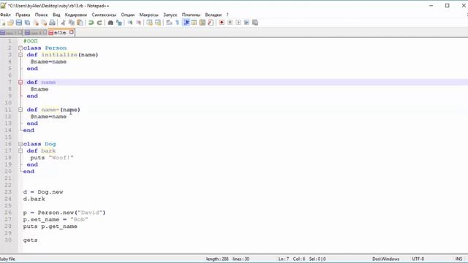The width and height of the screenshot is (468, 263).
Task: Cut selection with scissors icon
Action: pos(64,23)
